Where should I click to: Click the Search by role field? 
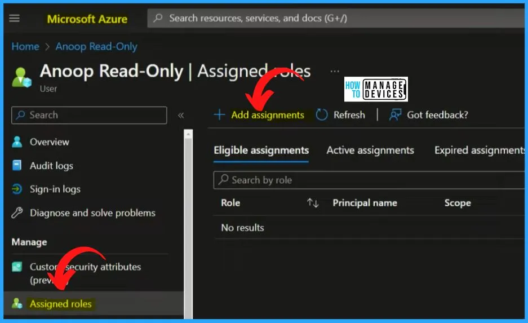369,180
